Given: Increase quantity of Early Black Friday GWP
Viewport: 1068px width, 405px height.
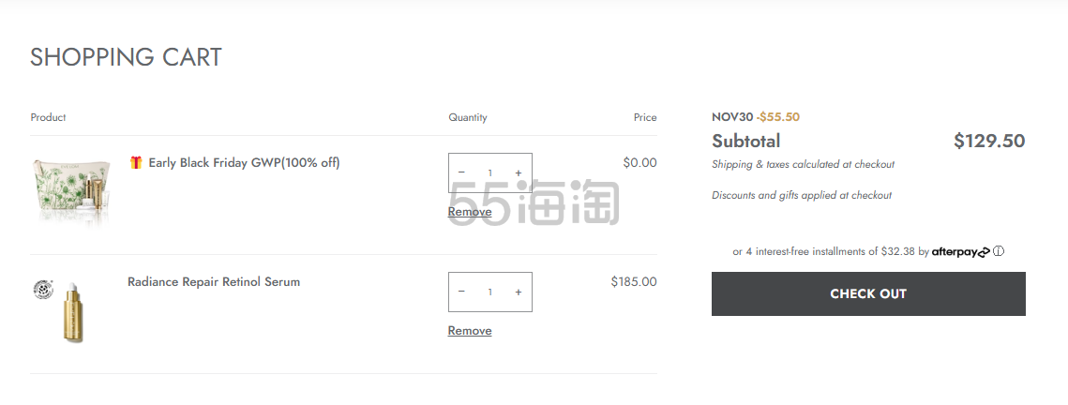Looking at the screenshot, I should click(519, 173).
